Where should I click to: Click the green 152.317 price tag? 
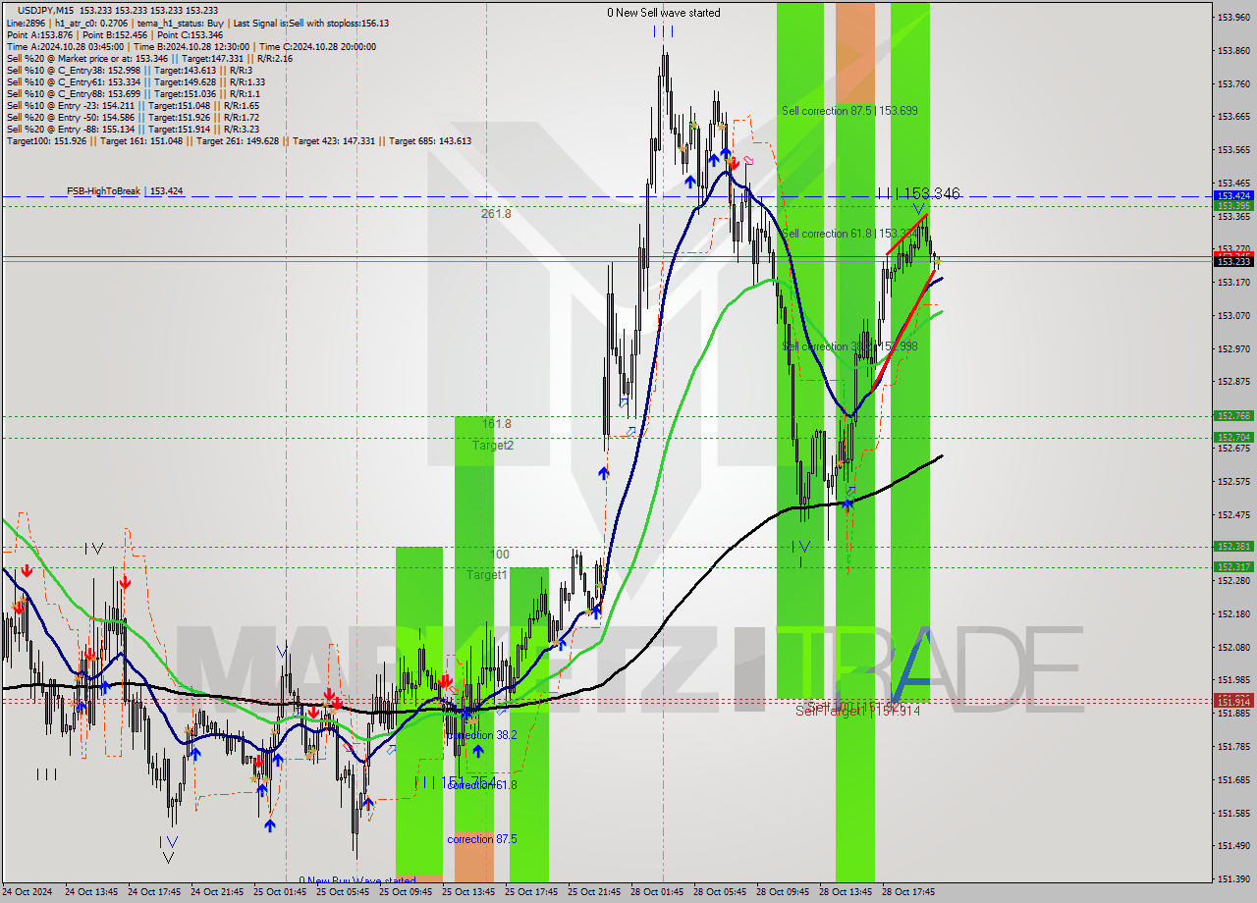1233,566
